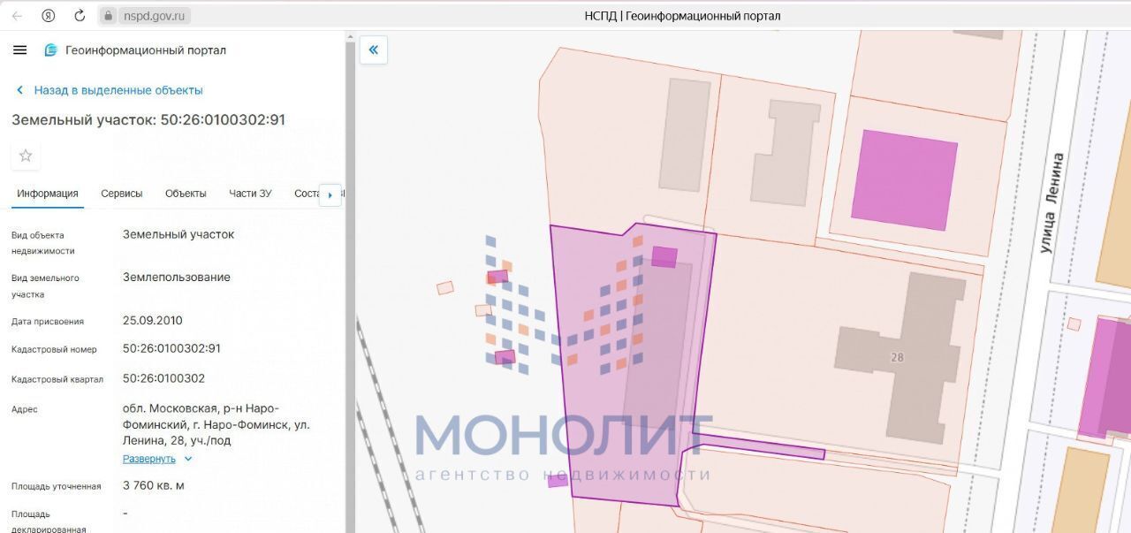The image size is (1131, 533).
Task: Click the nspd.gov.ru address bar
Action: coord(143,16)
